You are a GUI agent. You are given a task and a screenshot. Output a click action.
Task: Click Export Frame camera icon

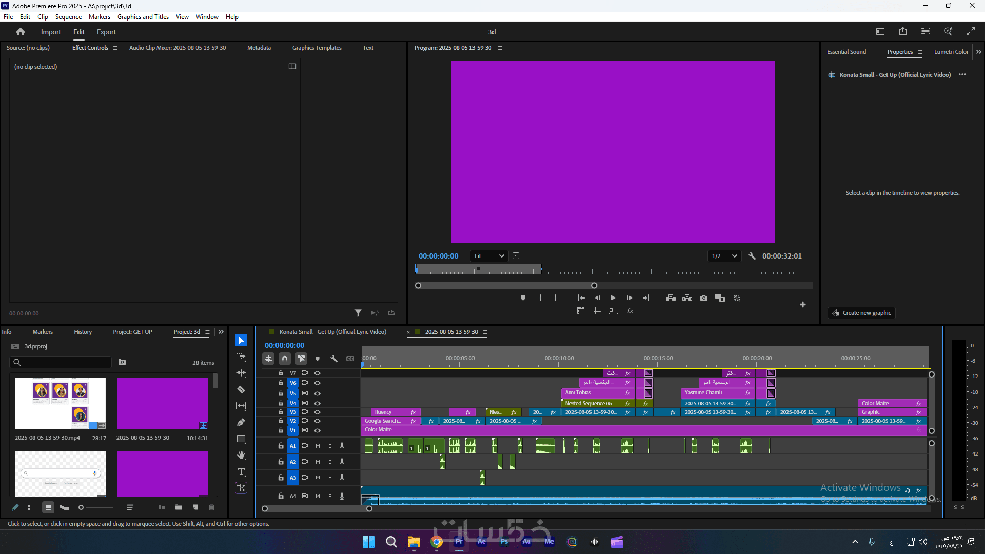coord(704,298)
